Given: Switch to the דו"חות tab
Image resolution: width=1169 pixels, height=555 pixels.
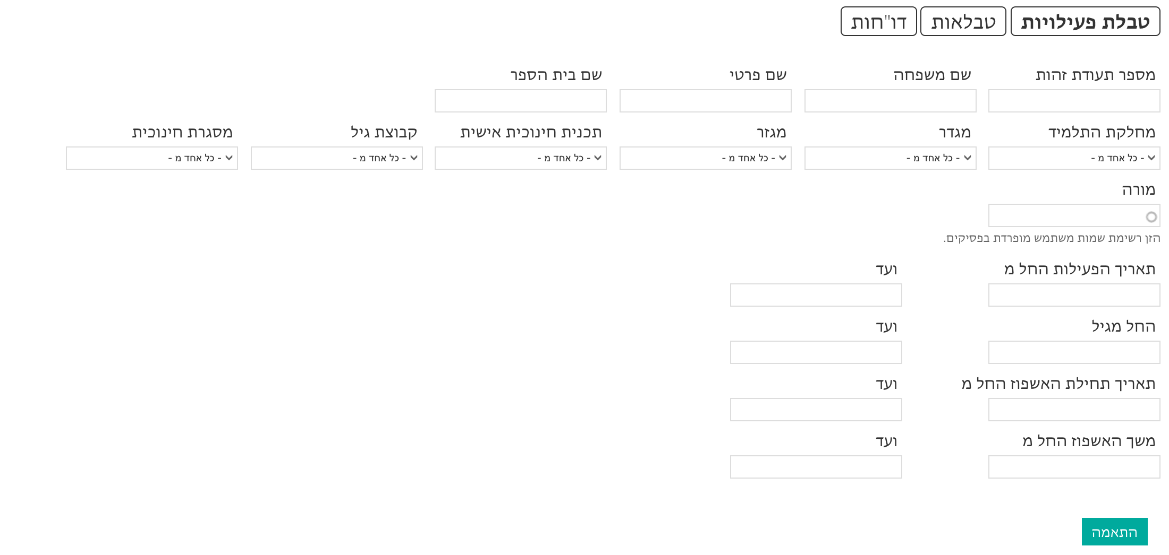Looking at the screenshot, I should 878,22.
